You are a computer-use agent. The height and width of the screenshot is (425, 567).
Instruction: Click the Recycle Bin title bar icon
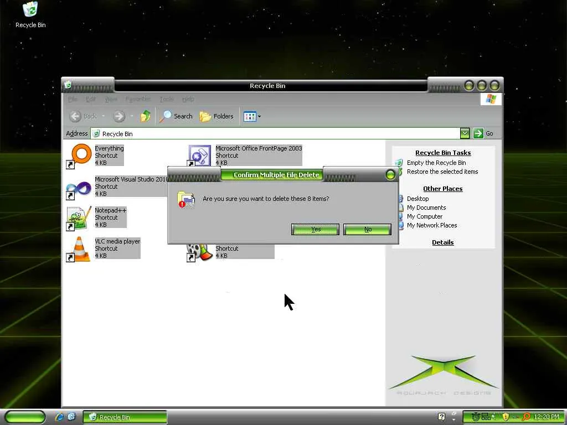click(x=68, y=85)
